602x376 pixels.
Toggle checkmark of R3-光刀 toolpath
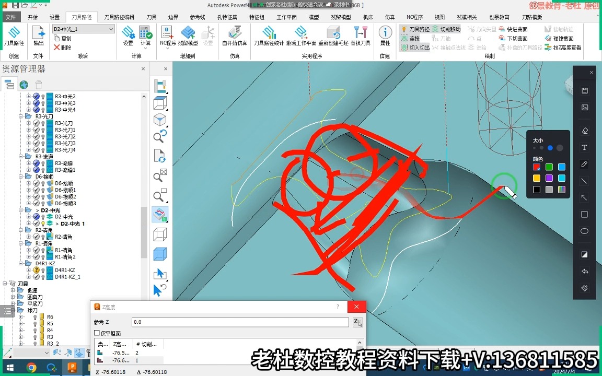click(36, 123)
